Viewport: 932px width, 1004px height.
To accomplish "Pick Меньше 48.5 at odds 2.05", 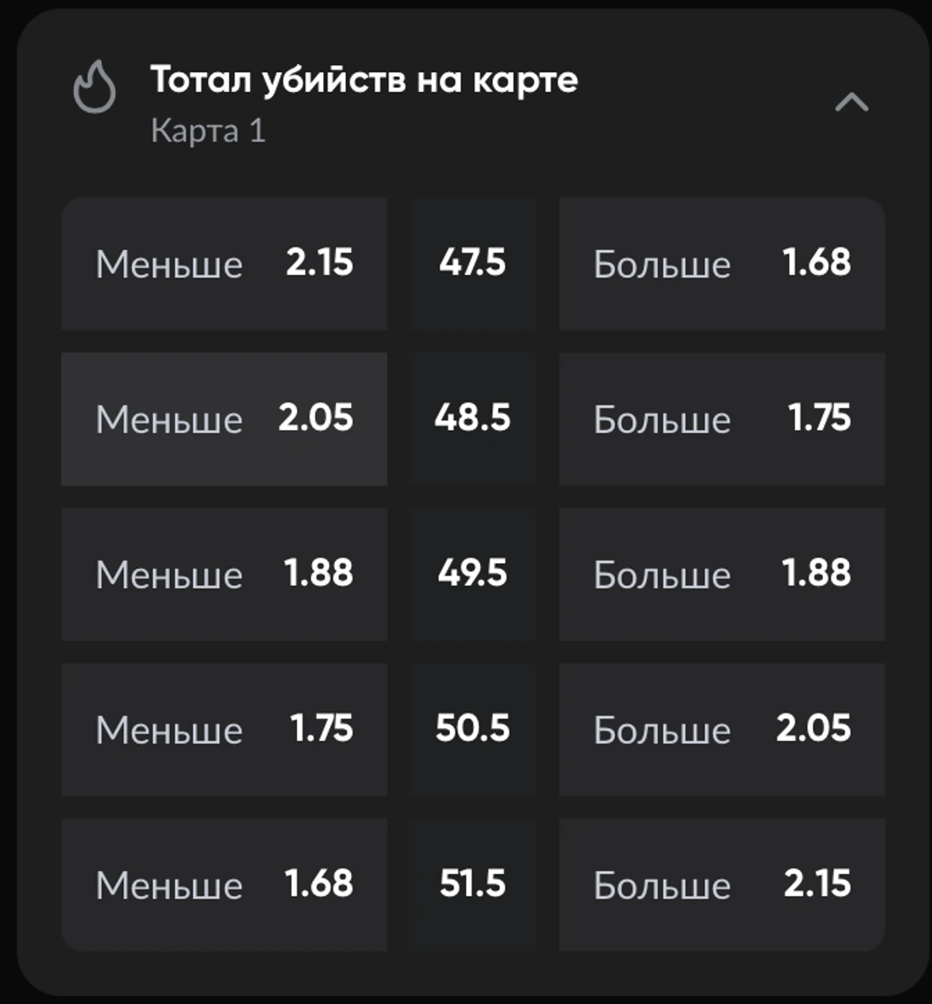I will (x=223, y=419).
